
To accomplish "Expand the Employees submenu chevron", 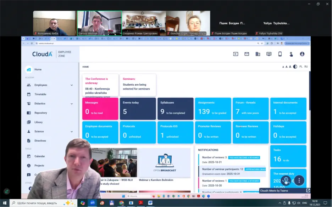I will [x=72, y=85].
